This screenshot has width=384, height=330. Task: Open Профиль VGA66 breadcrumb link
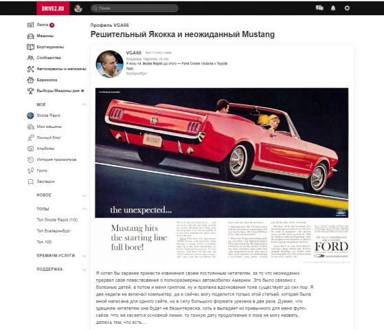[109, 25]
